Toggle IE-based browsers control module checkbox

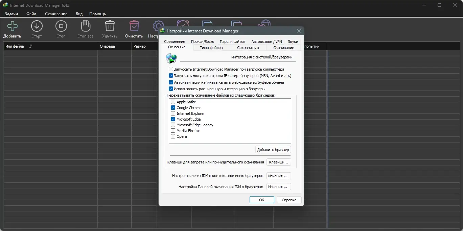tap(171, 76)
